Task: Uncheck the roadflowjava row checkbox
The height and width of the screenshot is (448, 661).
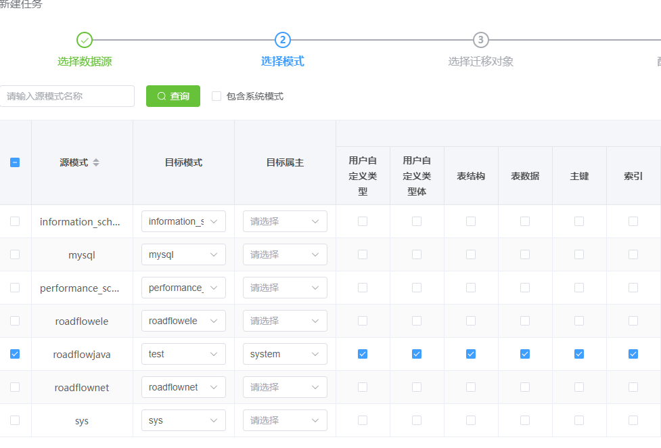Action: [15, 354]
